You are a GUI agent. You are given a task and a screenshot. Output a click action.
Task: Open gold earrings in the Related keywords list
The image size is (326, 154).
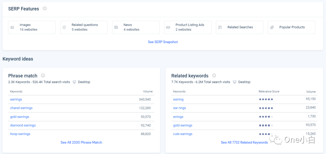point(183,125)
